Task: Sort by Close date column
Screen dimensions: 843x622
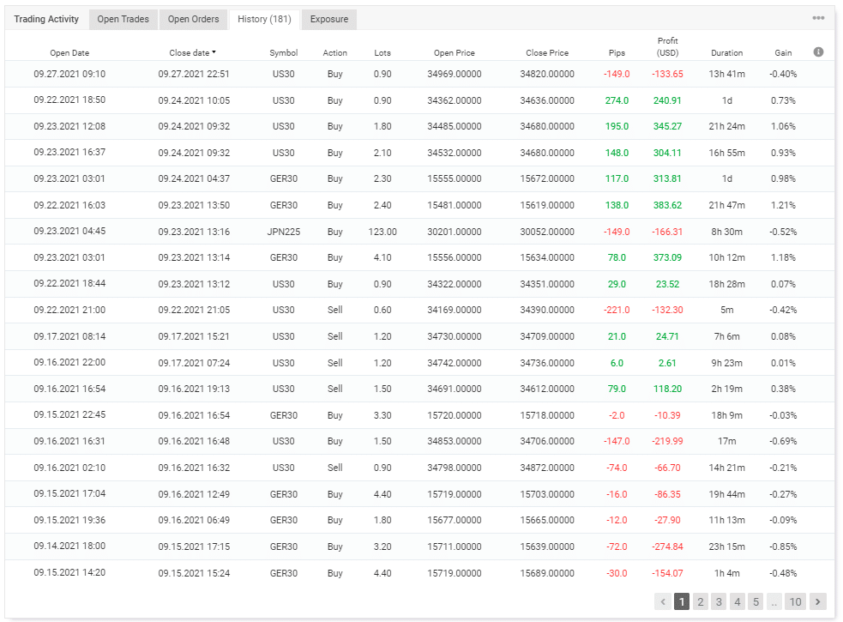Action: click(x=192, y=53)
